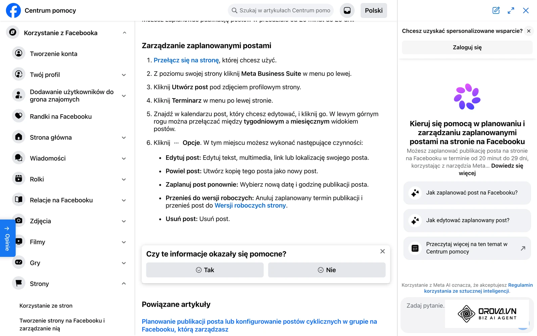This screenshot has width=537, height=336.
Task: Click the Gry controller icon
Action: point(19,262)
